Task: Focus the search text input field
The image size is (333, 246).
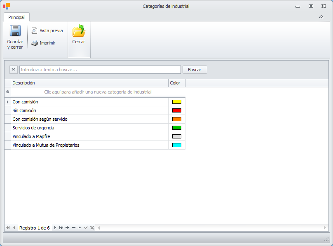Action: point(100,70)
